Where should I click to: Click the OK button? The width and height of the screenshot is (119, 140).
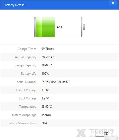point(106,133)
